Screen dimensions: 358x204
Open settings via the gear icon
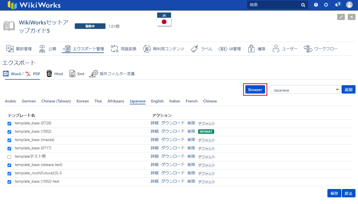326,5
